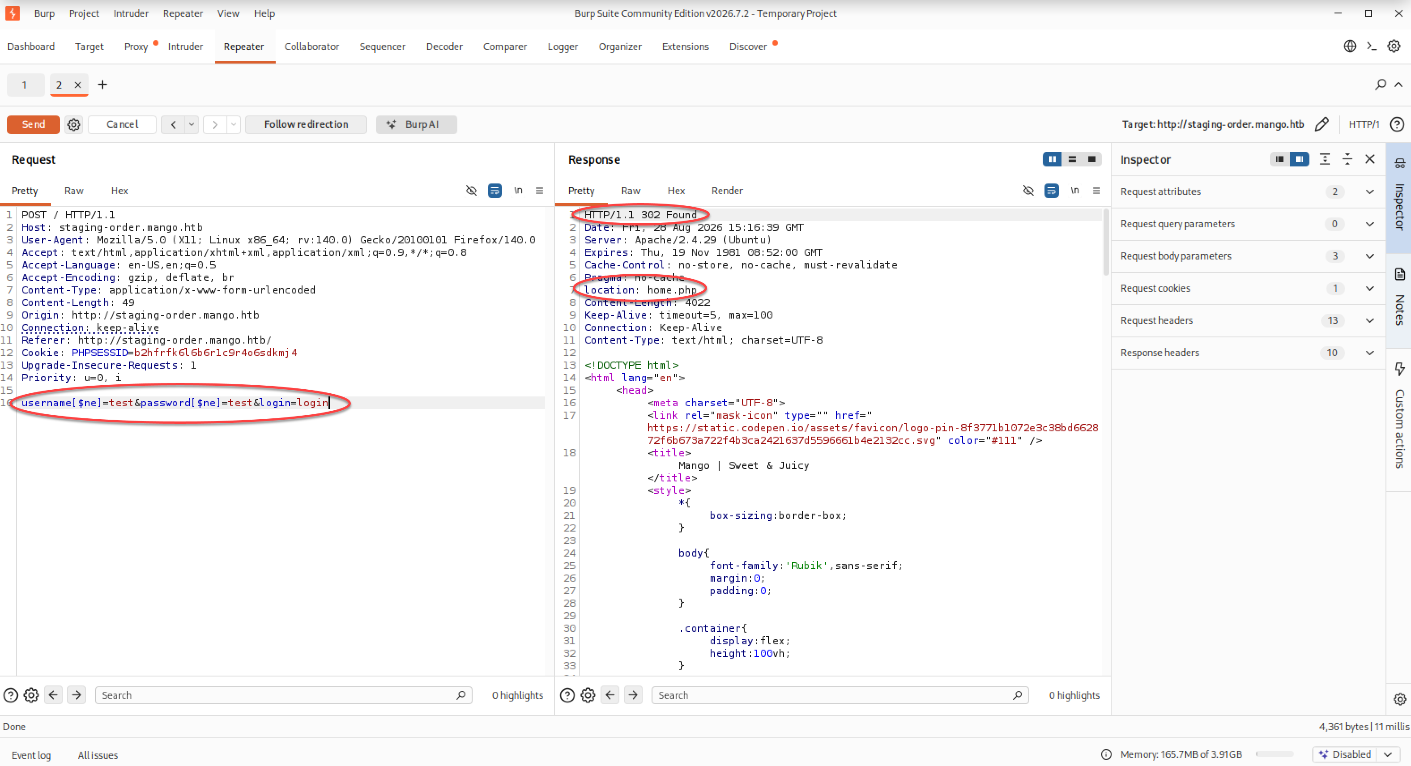Toggle hidden characters in Response pane

tap(1028, 191)
